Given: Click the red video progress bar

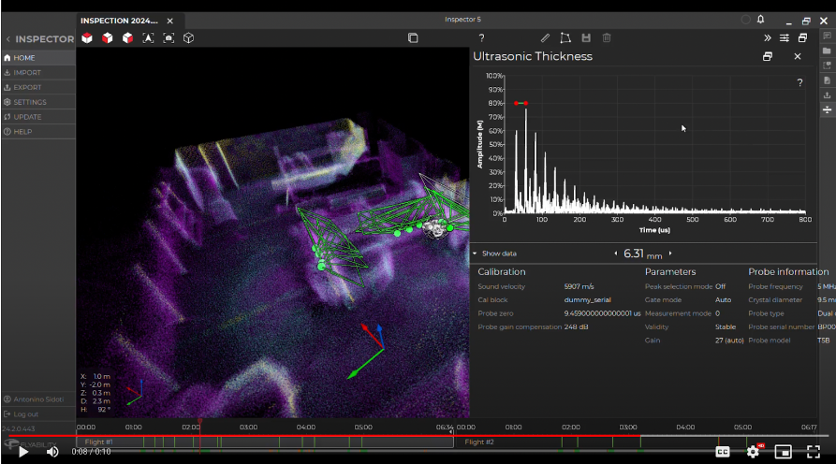Looking at the screenshot, I should click(x=324, y=436).
